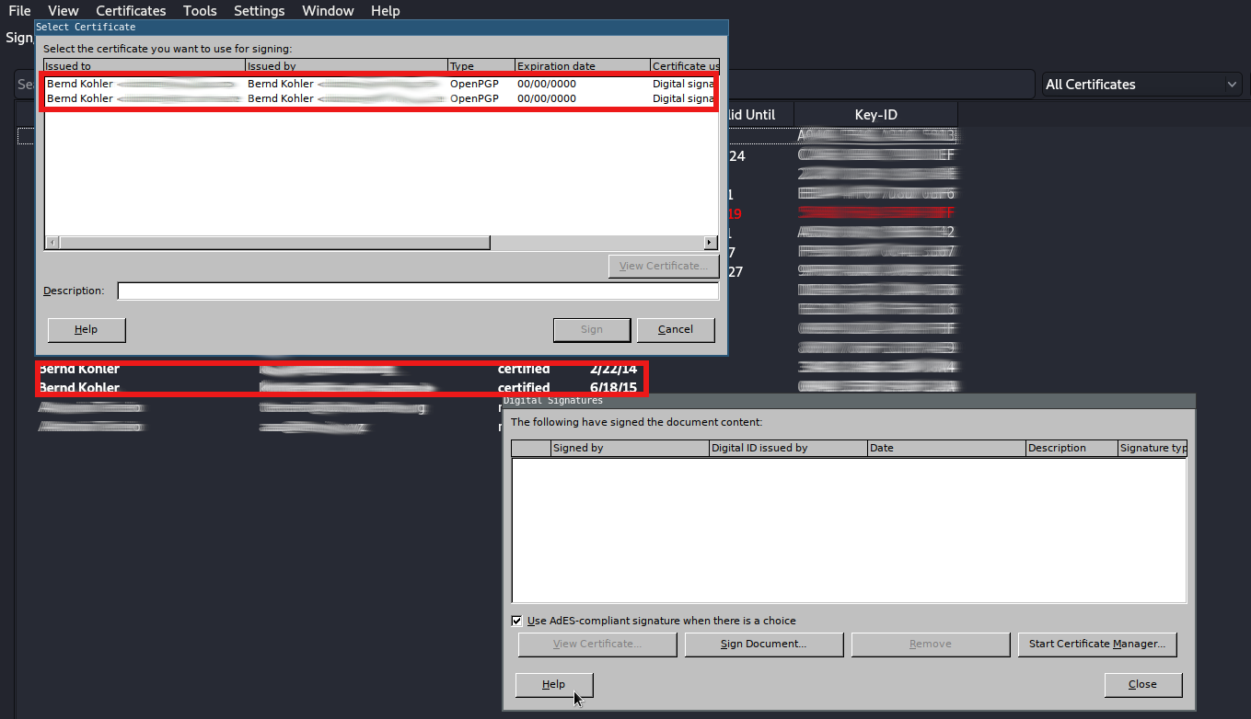The height and width of the screenshot is (719, 1251).
Task: Click the horizontal scrollbar left arrow in Select Certificate
Action: coord(52,243)
